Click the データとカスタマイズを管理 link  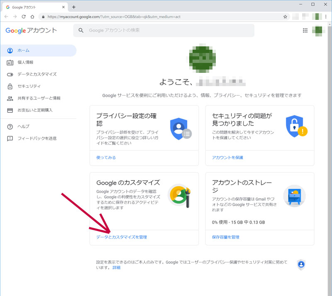(x=121, y=237)
